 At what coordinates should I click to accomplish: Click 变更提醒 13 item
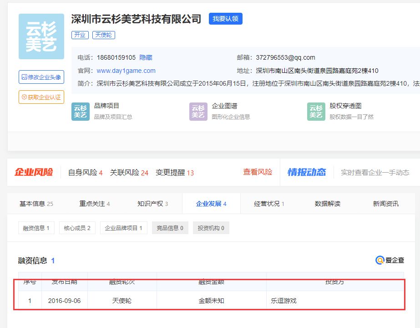click(x=175, y=173)
